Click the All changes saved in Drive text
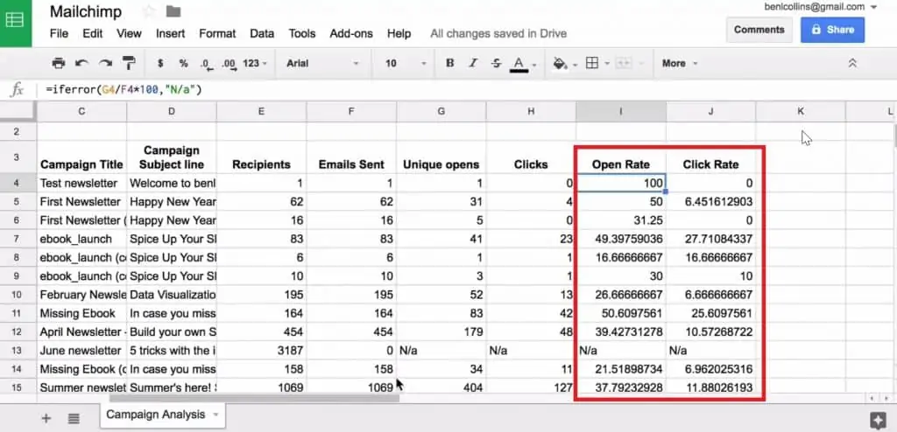The image size is (897, 432). point(498,34)
